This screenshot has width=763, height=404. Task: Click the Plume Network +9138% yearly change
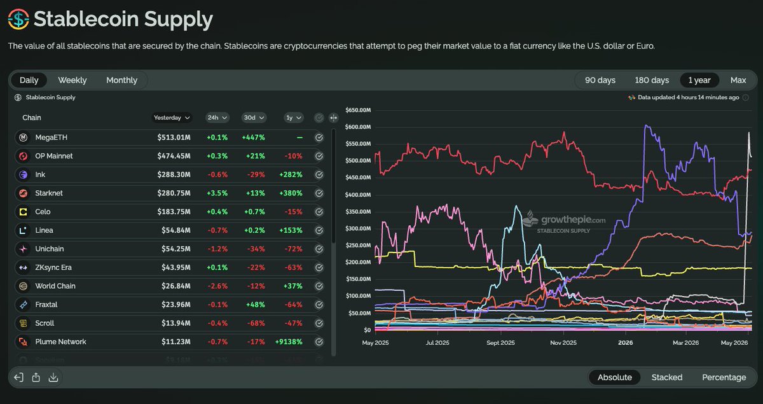point(289,342)
